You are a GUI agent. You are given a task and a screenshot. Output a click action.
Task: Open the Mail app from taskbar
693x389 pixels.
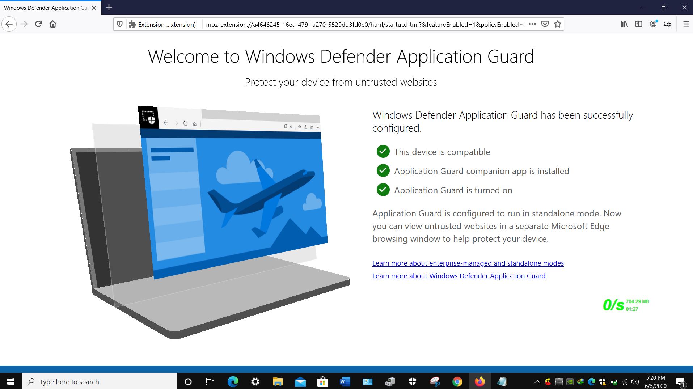pos(300,381)
